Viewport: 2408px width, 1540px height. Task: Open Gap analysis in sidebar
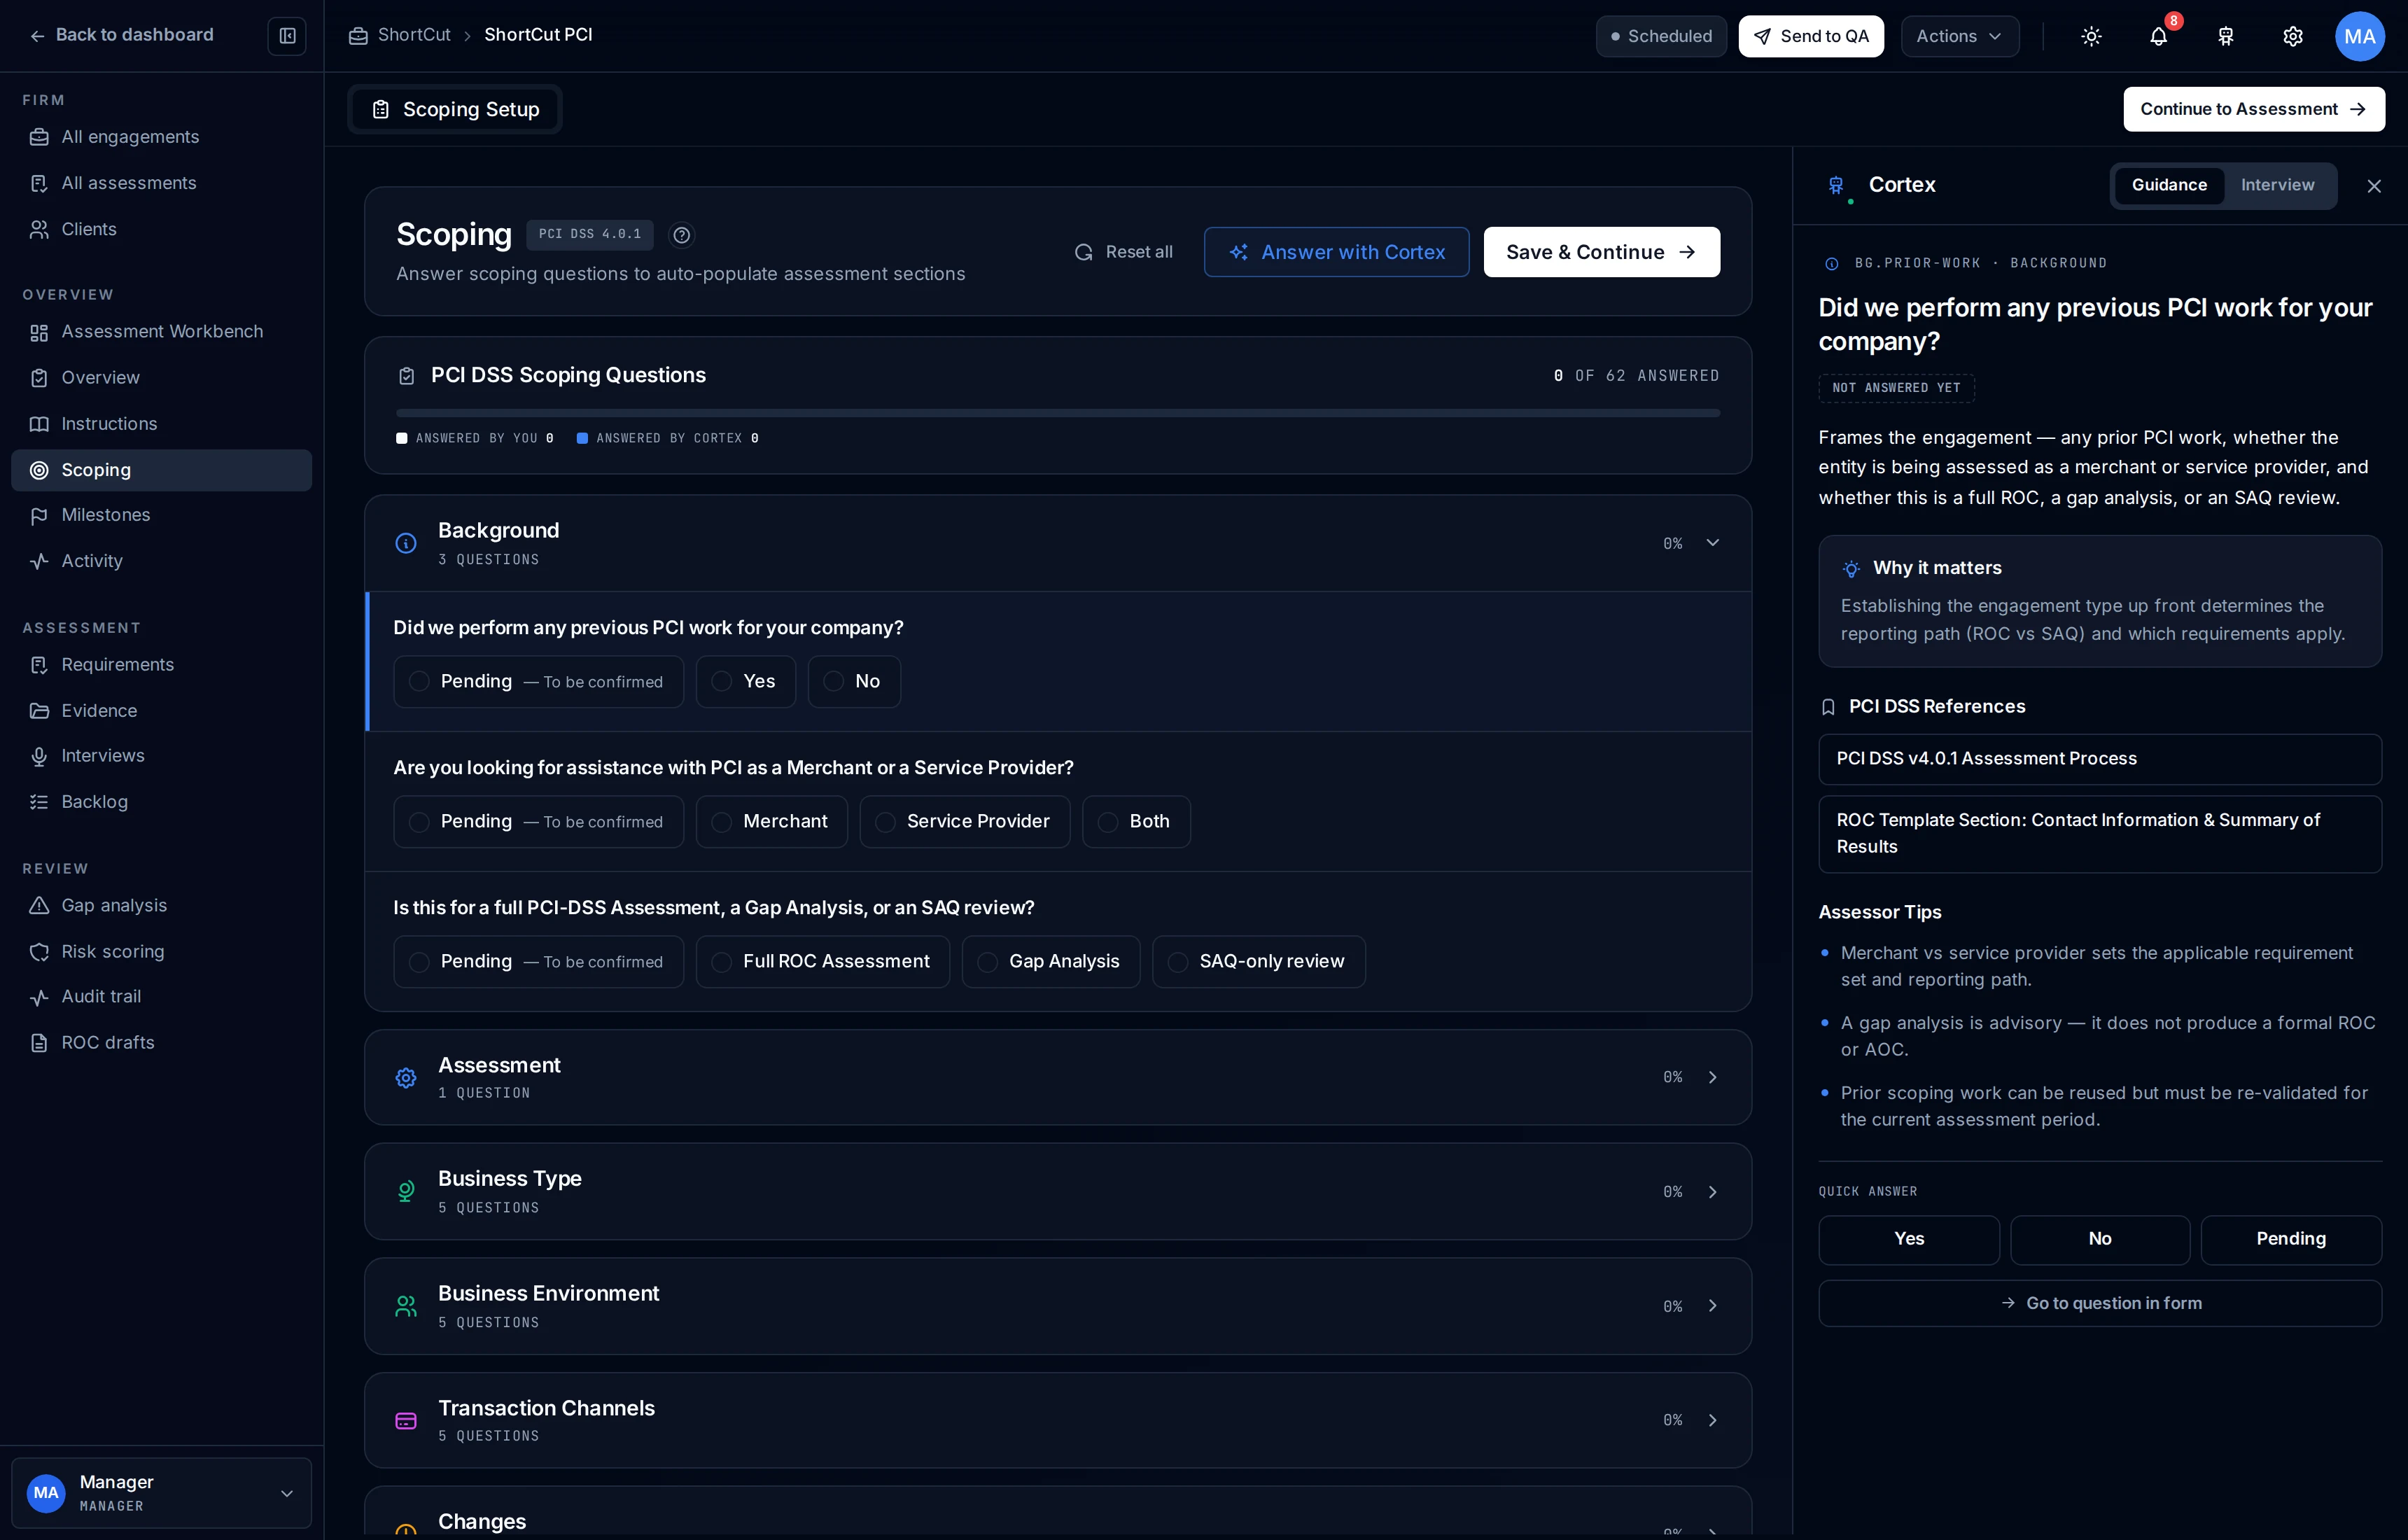coord(162,905)
